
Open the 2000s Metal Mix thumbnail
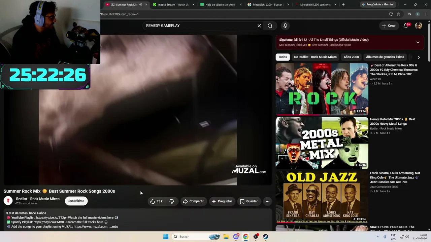(x=322, y=143)
